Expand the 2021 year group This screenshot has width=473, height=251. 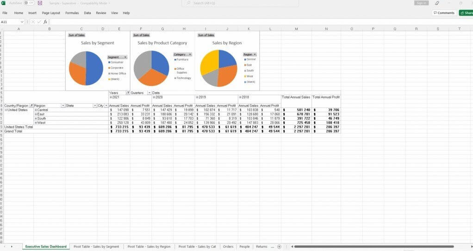tap(110, 97)
